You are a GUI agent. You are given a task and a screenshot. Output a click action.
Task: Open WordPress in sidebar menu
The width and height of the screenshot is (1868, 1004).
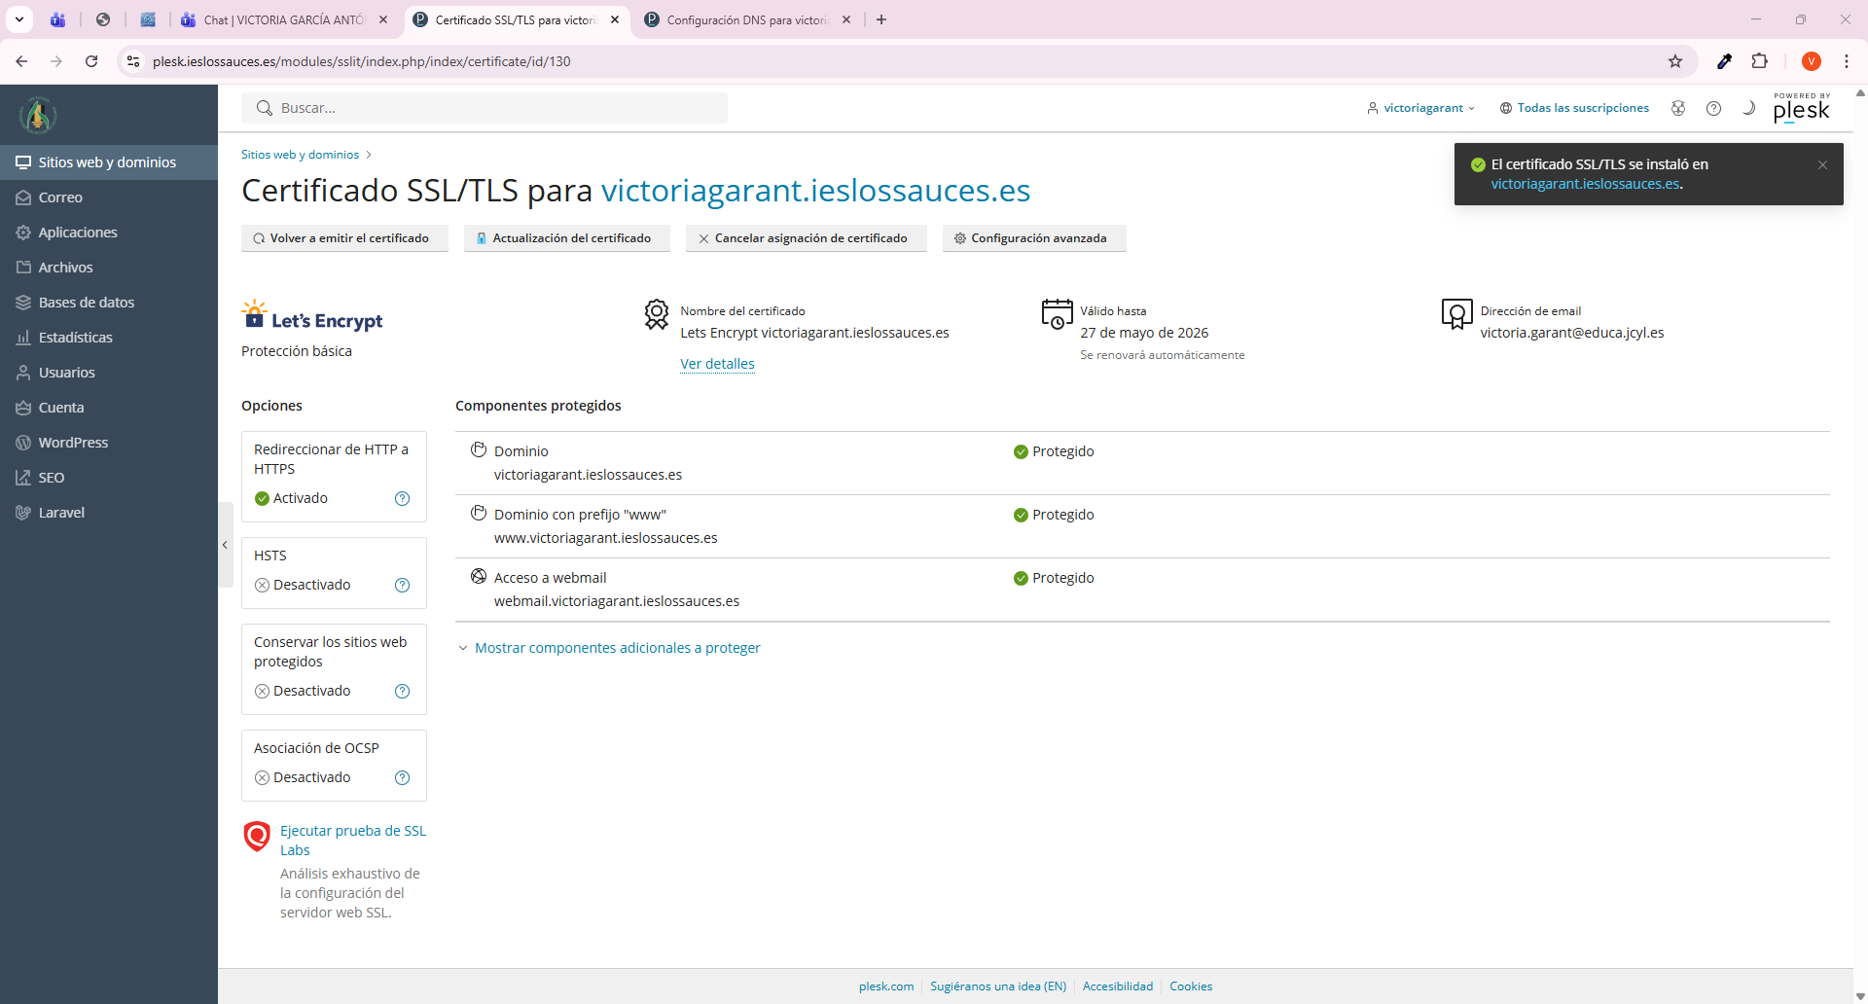(x=73, y=443)
